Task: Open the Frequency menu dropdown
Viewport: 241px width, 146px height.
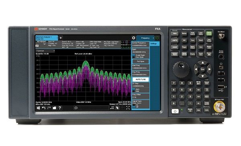Action: pyautogui.click(x=145, y=38)
